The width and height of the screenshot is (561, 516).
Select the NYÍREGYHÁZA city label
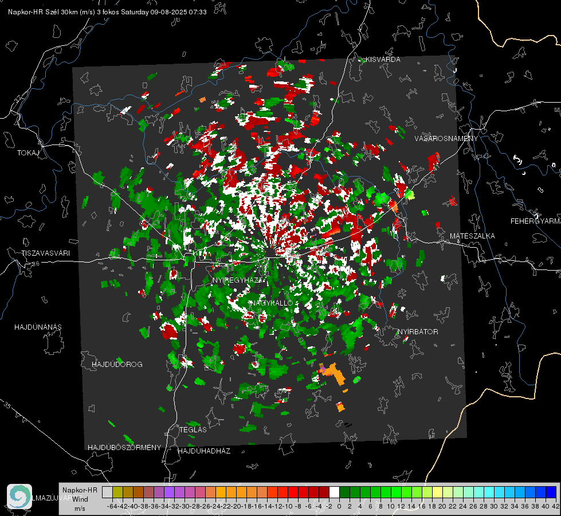click(239, 280)
